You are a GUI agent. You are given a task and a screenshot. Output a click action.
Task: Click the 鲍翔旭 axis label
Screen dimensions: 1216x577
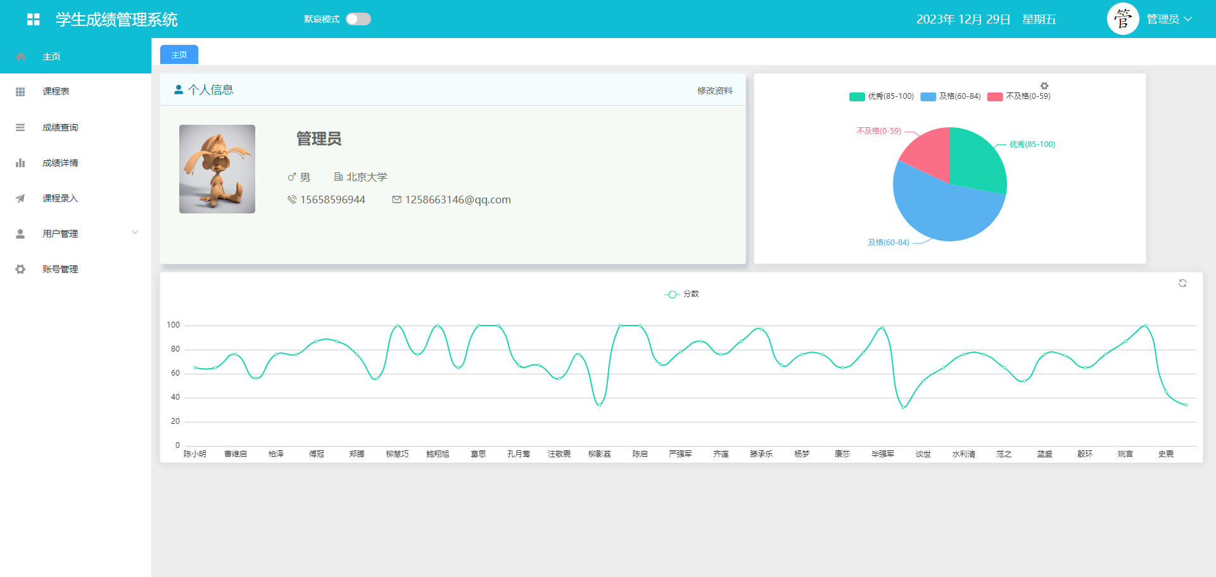438,454
